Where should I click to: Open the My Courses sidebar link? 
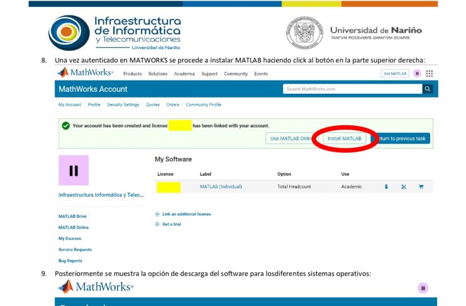pos(70,239)
